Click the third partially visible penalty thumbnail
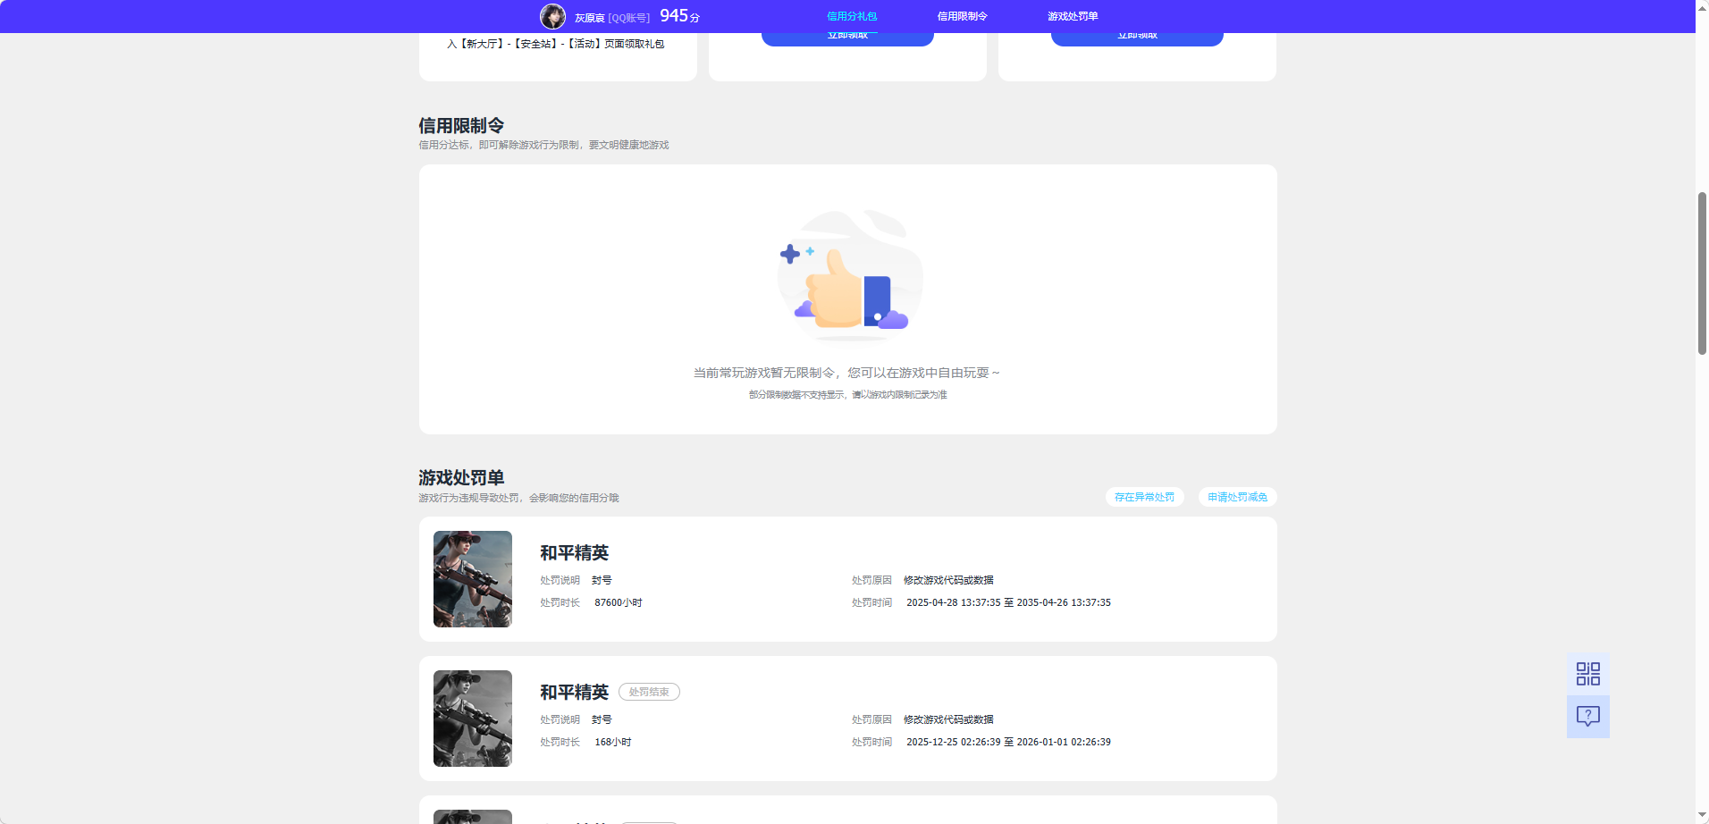This screenshot has width=1709, height=824. point(473,815)
